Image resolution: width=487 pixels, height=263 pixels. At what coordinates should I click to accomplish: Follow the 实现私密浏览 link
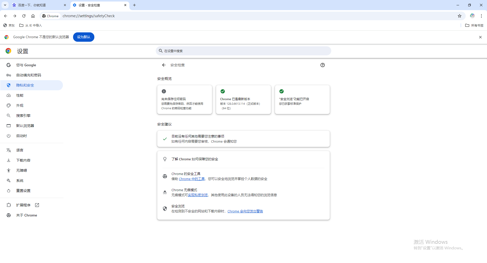pos(198,195)
